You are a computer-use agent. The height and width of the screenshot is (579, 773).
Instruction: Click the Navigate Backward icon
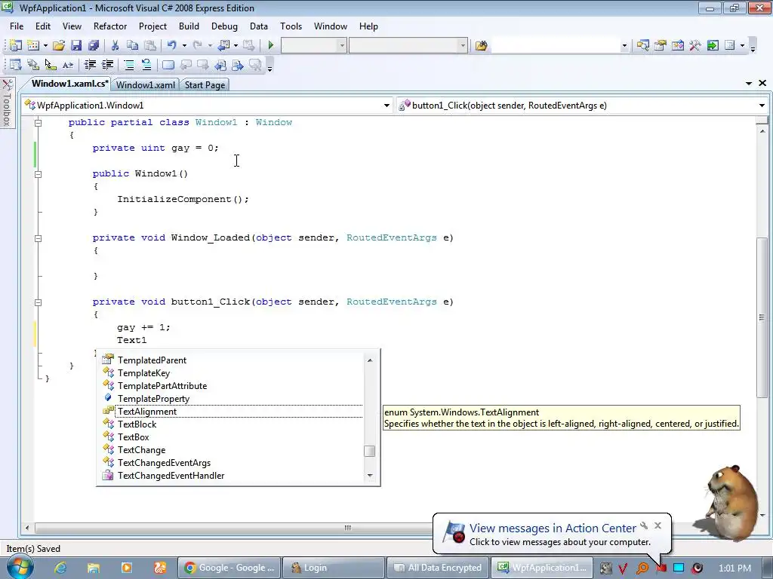pyautogui.click(x=223, y=45)
